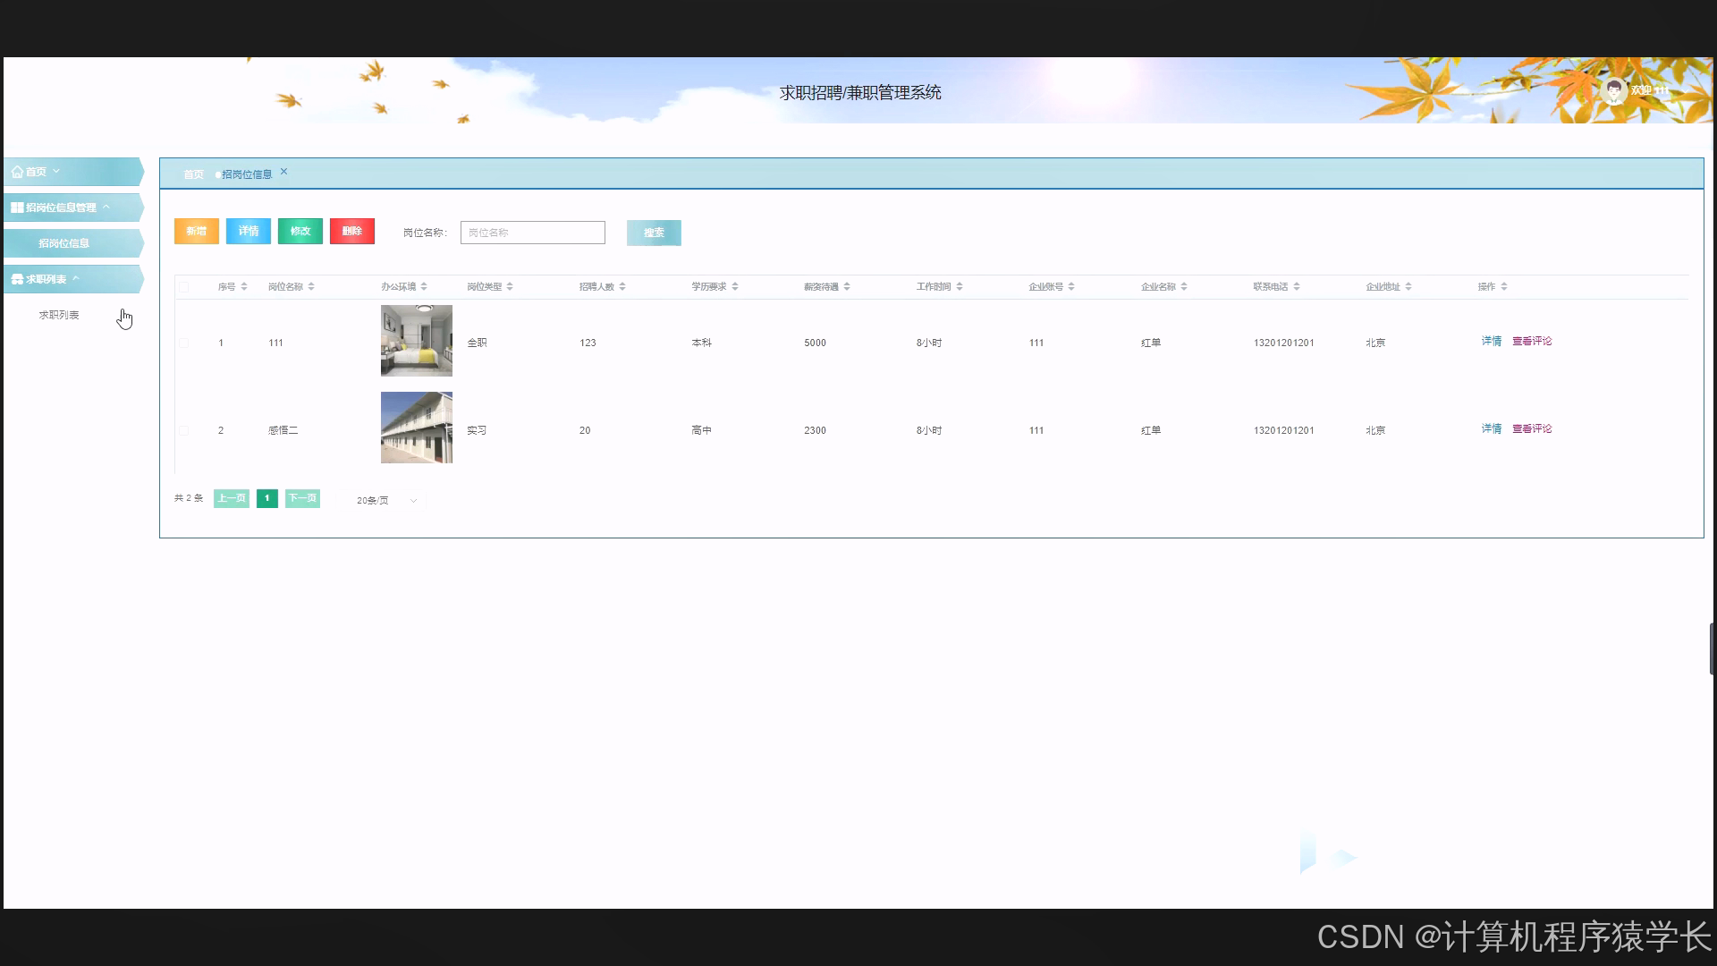Collapse the 招岗位信息管理 menu chevron
Viewport: 1717px width, 966px height.
(106, 208)
